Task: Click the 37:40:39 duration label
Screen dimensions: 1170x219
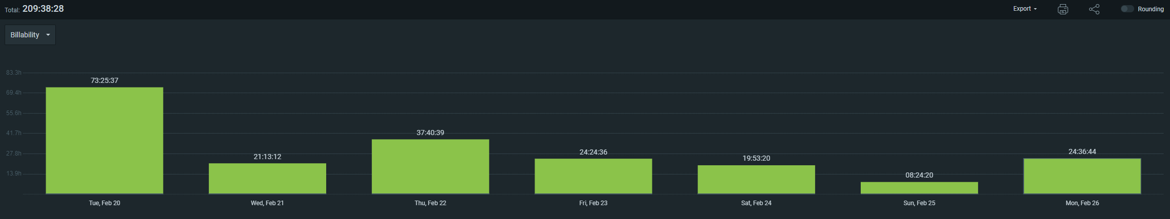Action: tap(430, 133)
